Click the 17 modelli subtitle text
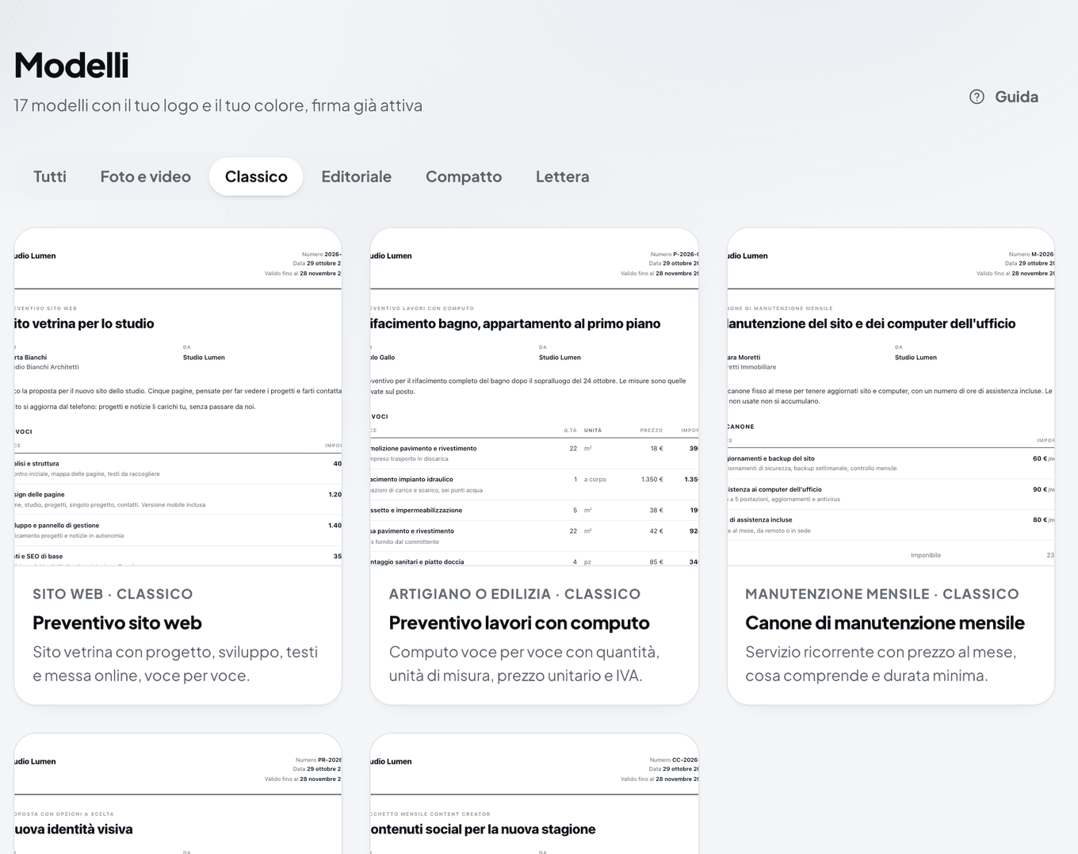Viewport: 1078px width, 854px height. 218,105
